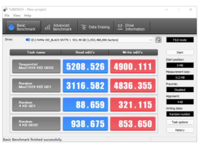Click the Start position 0 MB field
This screenshot has height=154, width=201.
click(180, 65)
